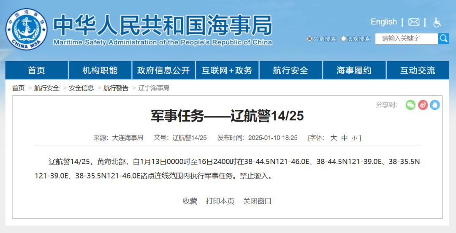
Task: Go to 首页 in the breadcrumb
Action: [x=18, y=88]
